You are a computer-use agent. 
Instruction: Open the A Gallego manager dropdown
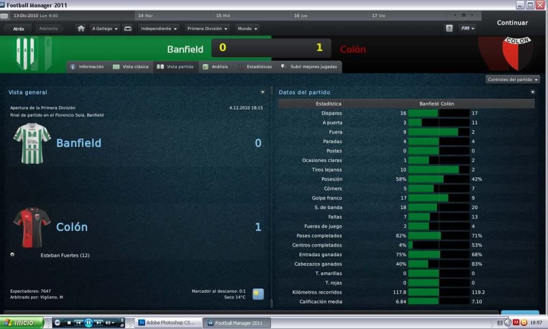click(105, 29)
